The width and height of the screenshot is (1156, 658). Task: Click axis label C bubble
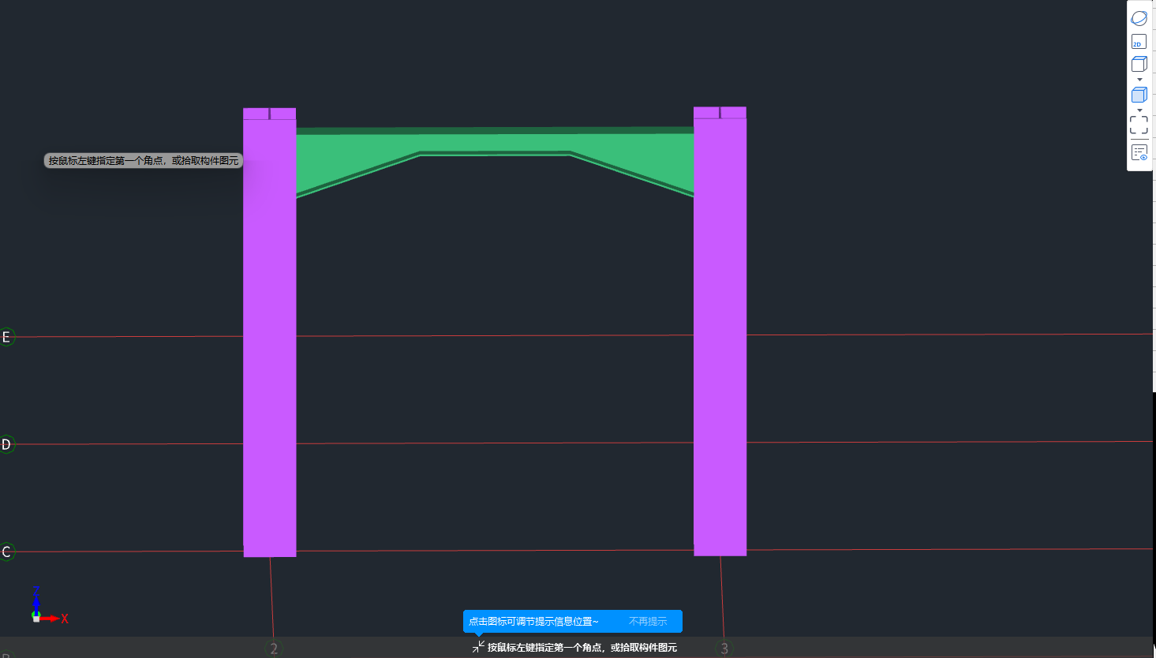point(6,552)
